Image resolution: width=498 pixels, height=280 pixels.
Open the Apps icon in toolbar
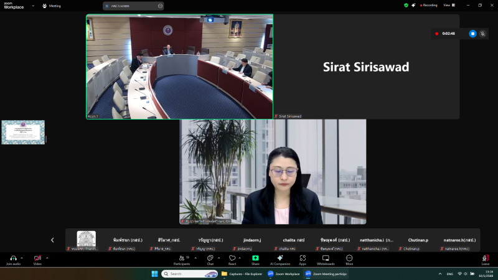(x=303, y=258)
